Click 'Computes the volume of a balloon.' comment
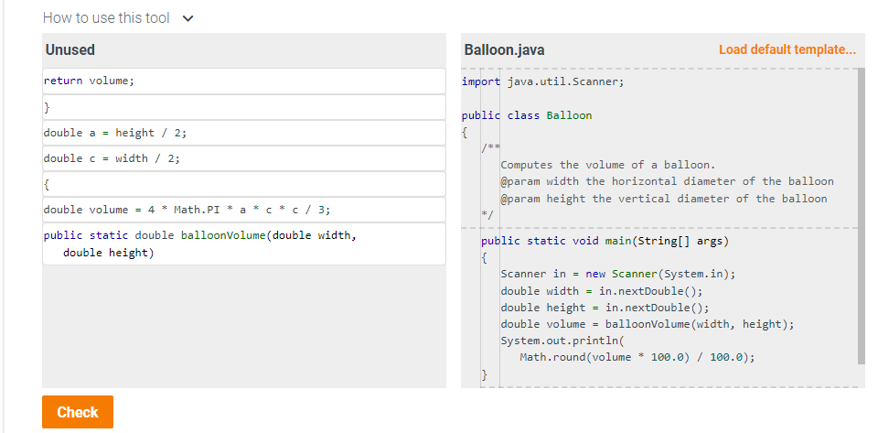The image size is (878, 433). (x=608, y=165)
